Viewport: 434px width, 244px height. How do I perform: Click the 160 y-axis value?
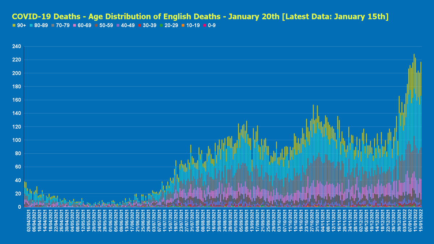tap(17, 100)
